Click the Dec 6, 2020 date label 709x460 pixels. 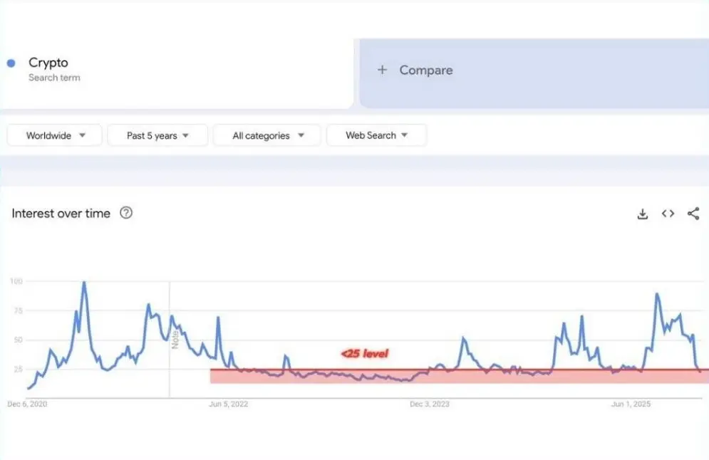coord(28,404)
